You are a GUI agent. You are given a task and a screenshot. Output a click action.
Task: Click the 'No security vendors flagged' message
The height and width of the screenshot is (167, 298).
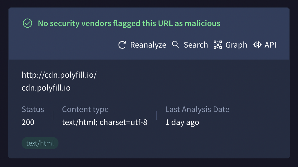coord(129,23)
